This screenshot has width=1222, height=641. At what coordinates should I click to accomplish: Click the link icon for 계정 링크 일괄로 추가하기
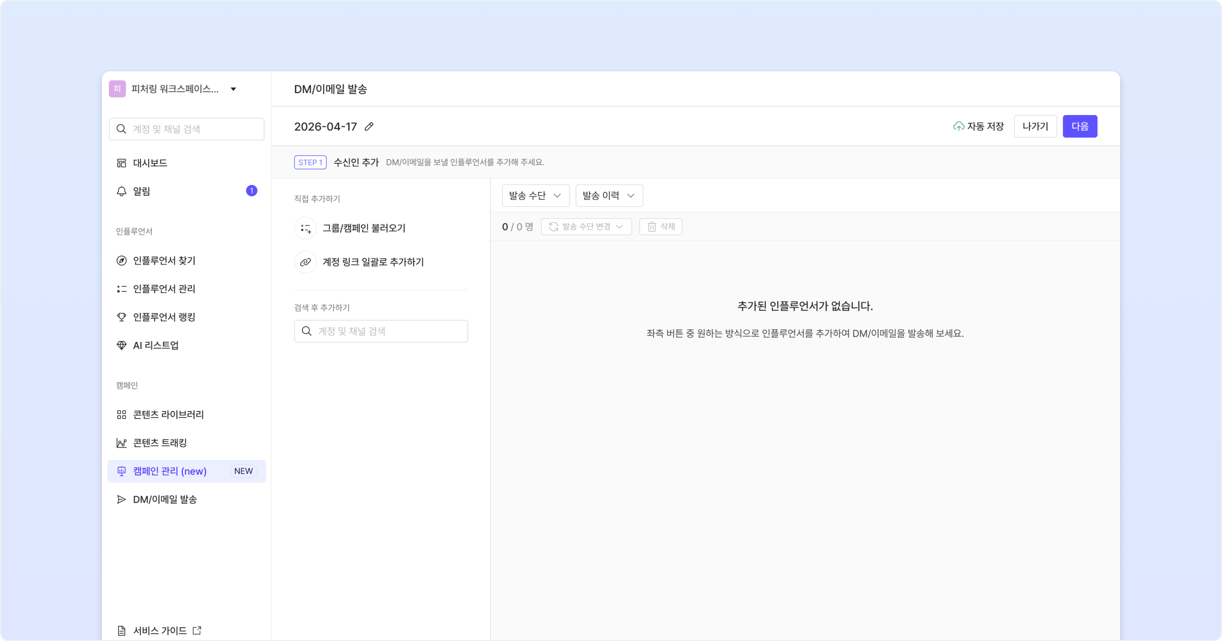[305, 262]
